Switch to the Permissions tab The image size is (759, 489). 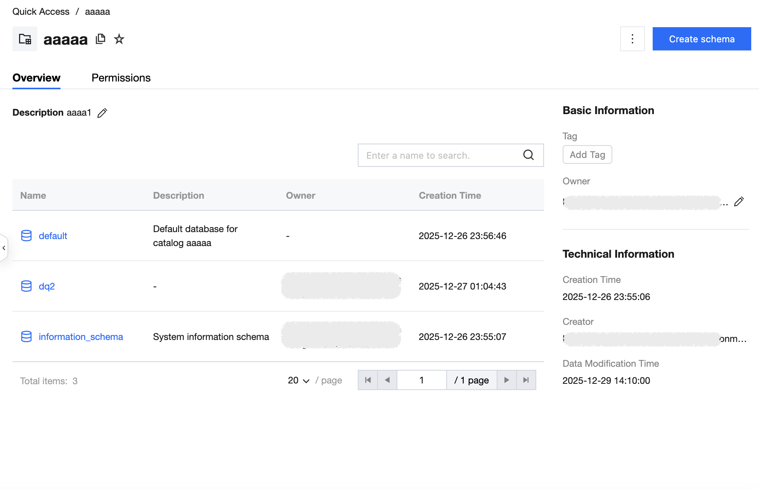(121, 78)
